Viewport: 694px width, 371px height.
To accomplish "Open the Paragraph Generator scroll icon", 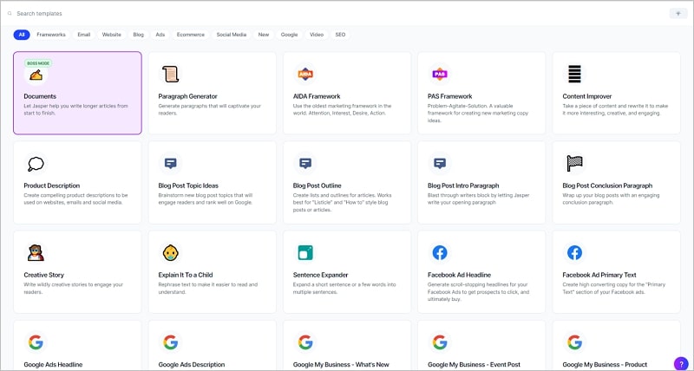I will point(171,75).
